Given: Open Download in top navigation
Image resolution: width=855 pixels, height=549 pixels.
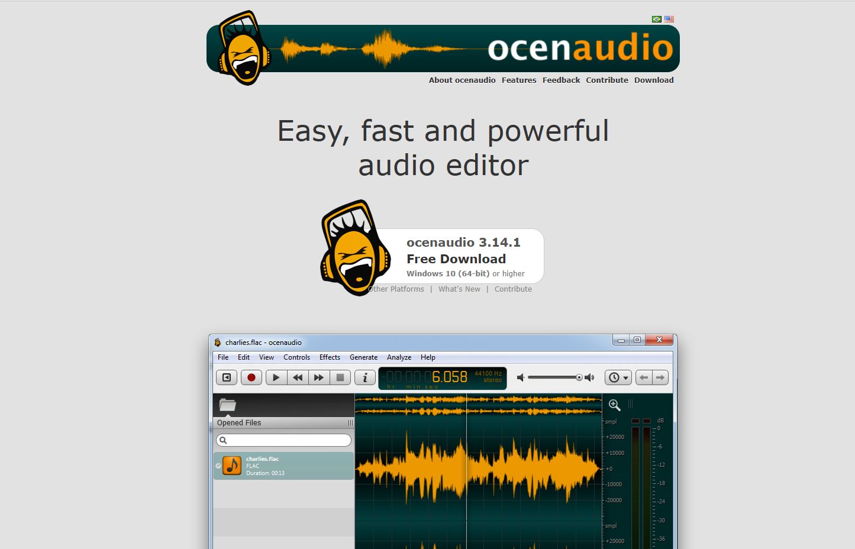Looking at the screenshot, I should pos(654,80).
